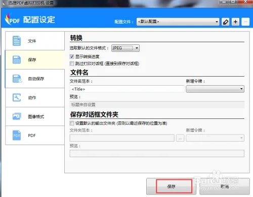Click the 自动保存 sidebar icon
The width and height of the screenshot is (253, 197).
17,79
